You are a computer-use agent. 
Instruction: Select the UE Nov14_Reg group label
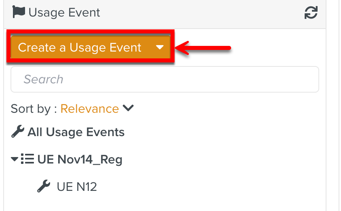[80, 159]
